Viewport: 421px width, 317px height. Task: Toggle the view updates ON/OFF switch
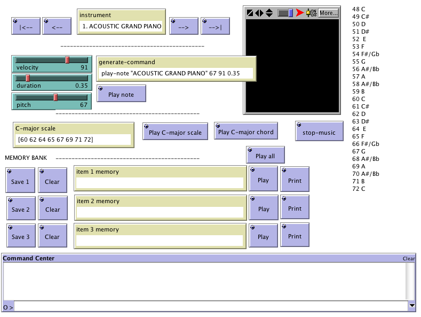[311, 12]
